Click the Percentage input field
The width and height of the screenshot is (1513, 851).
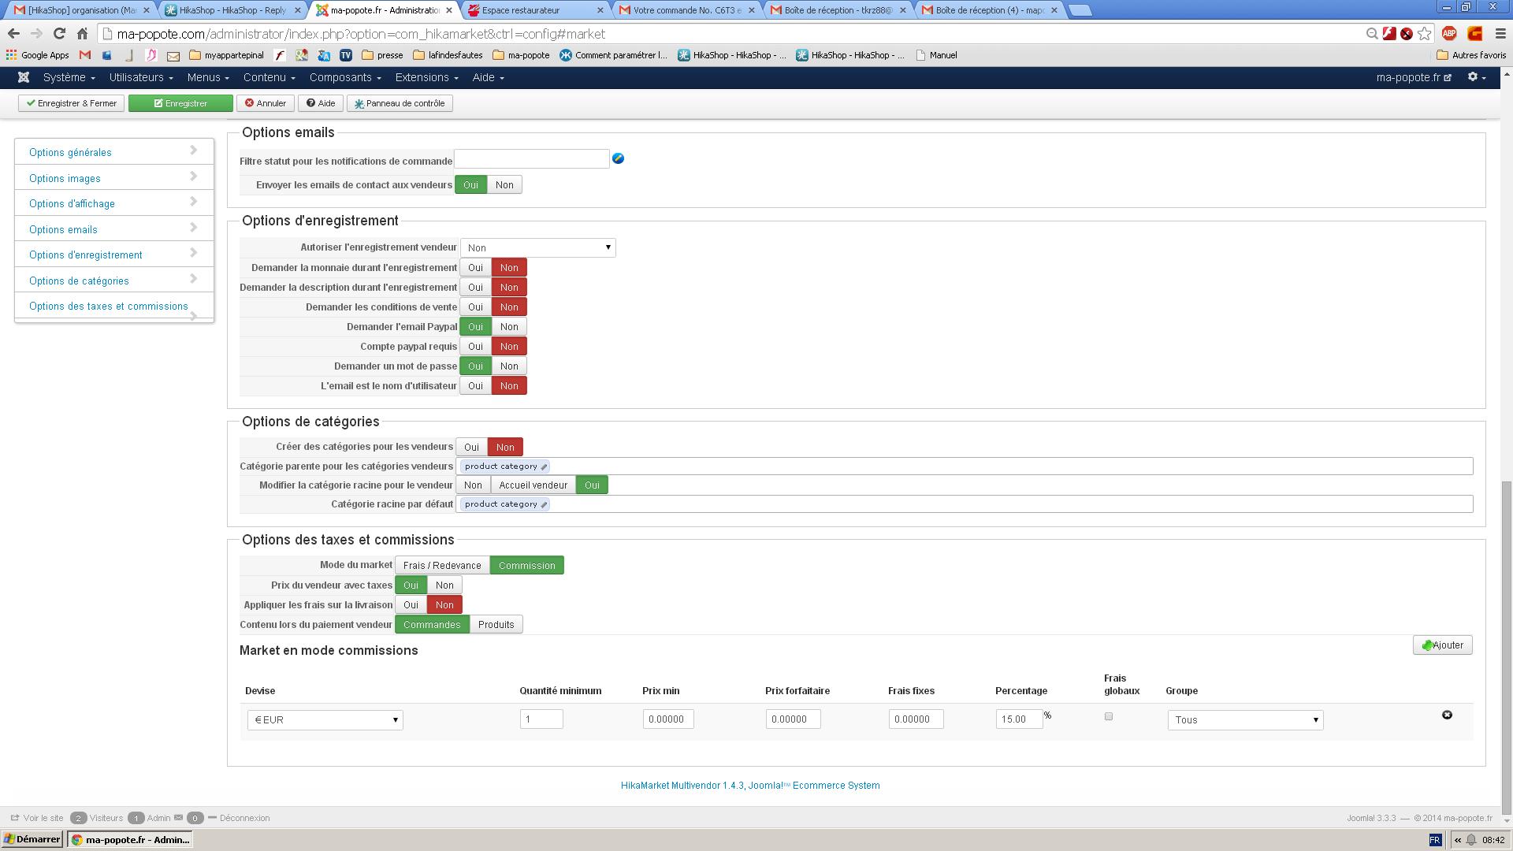click(x=1018, y=719)
